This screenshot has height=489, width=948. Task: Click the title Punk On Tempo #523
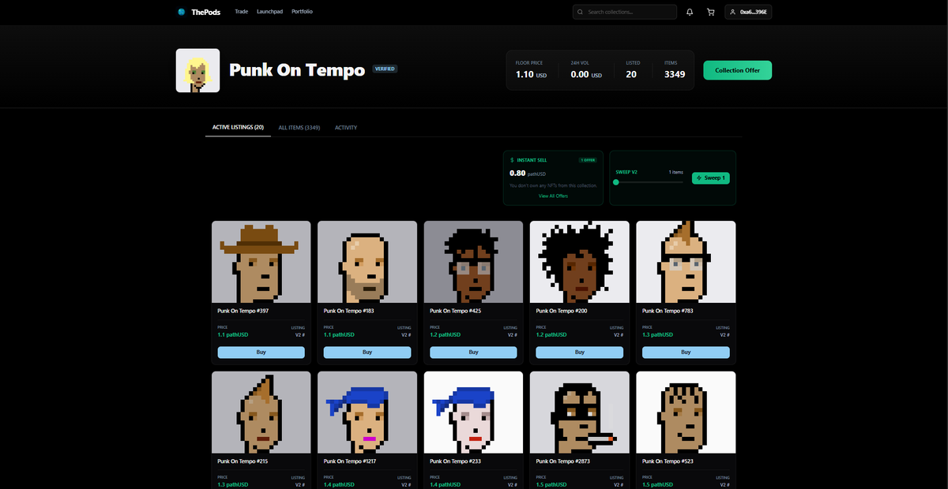(668, 461)
